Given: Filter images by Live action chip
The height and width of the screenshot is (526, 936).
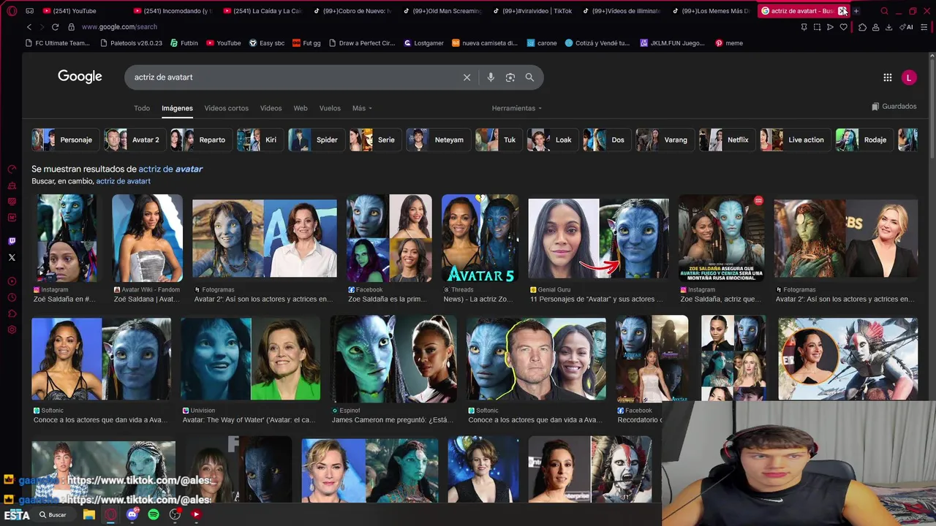Looking at the screenshot, I should point(795,140).
